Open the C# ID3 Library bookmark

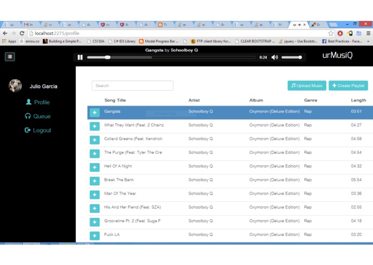[x=122, y=41]
